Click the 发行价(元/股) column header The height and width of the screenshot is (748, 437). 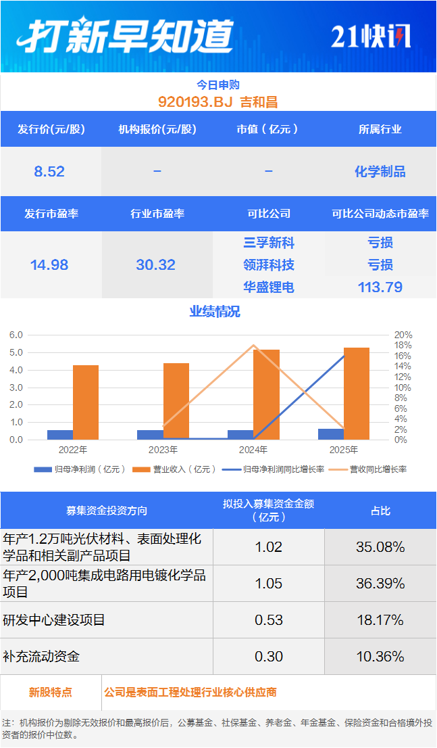click(x=51, y=129)
